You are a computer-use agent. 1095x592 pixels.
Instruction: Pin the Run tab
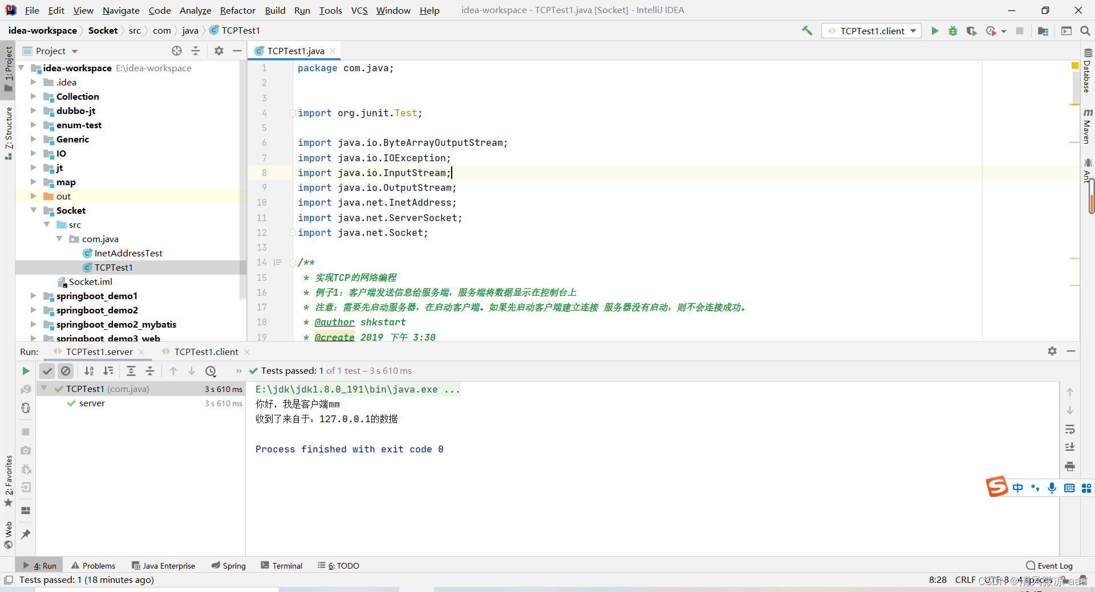pyautogui.click(x=26, y=534)
